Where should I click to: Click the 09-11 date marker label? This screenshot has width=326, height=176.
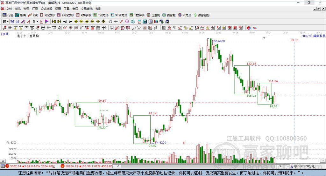pos(294,40)
